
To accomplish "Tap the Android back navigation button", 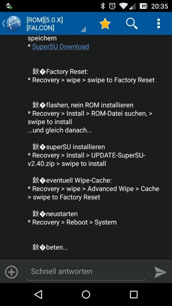I will (38, 294).
